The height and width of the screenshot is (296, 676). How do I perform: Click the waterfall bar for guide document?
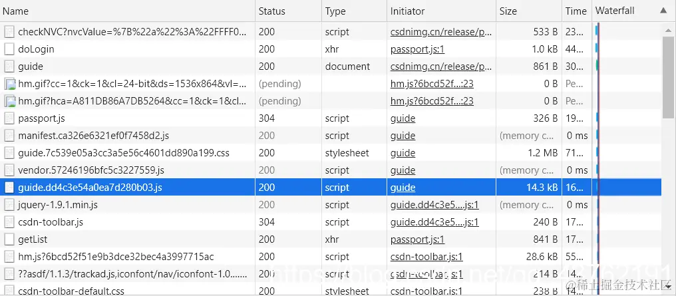pyautogui.click(x=597, y=65)
